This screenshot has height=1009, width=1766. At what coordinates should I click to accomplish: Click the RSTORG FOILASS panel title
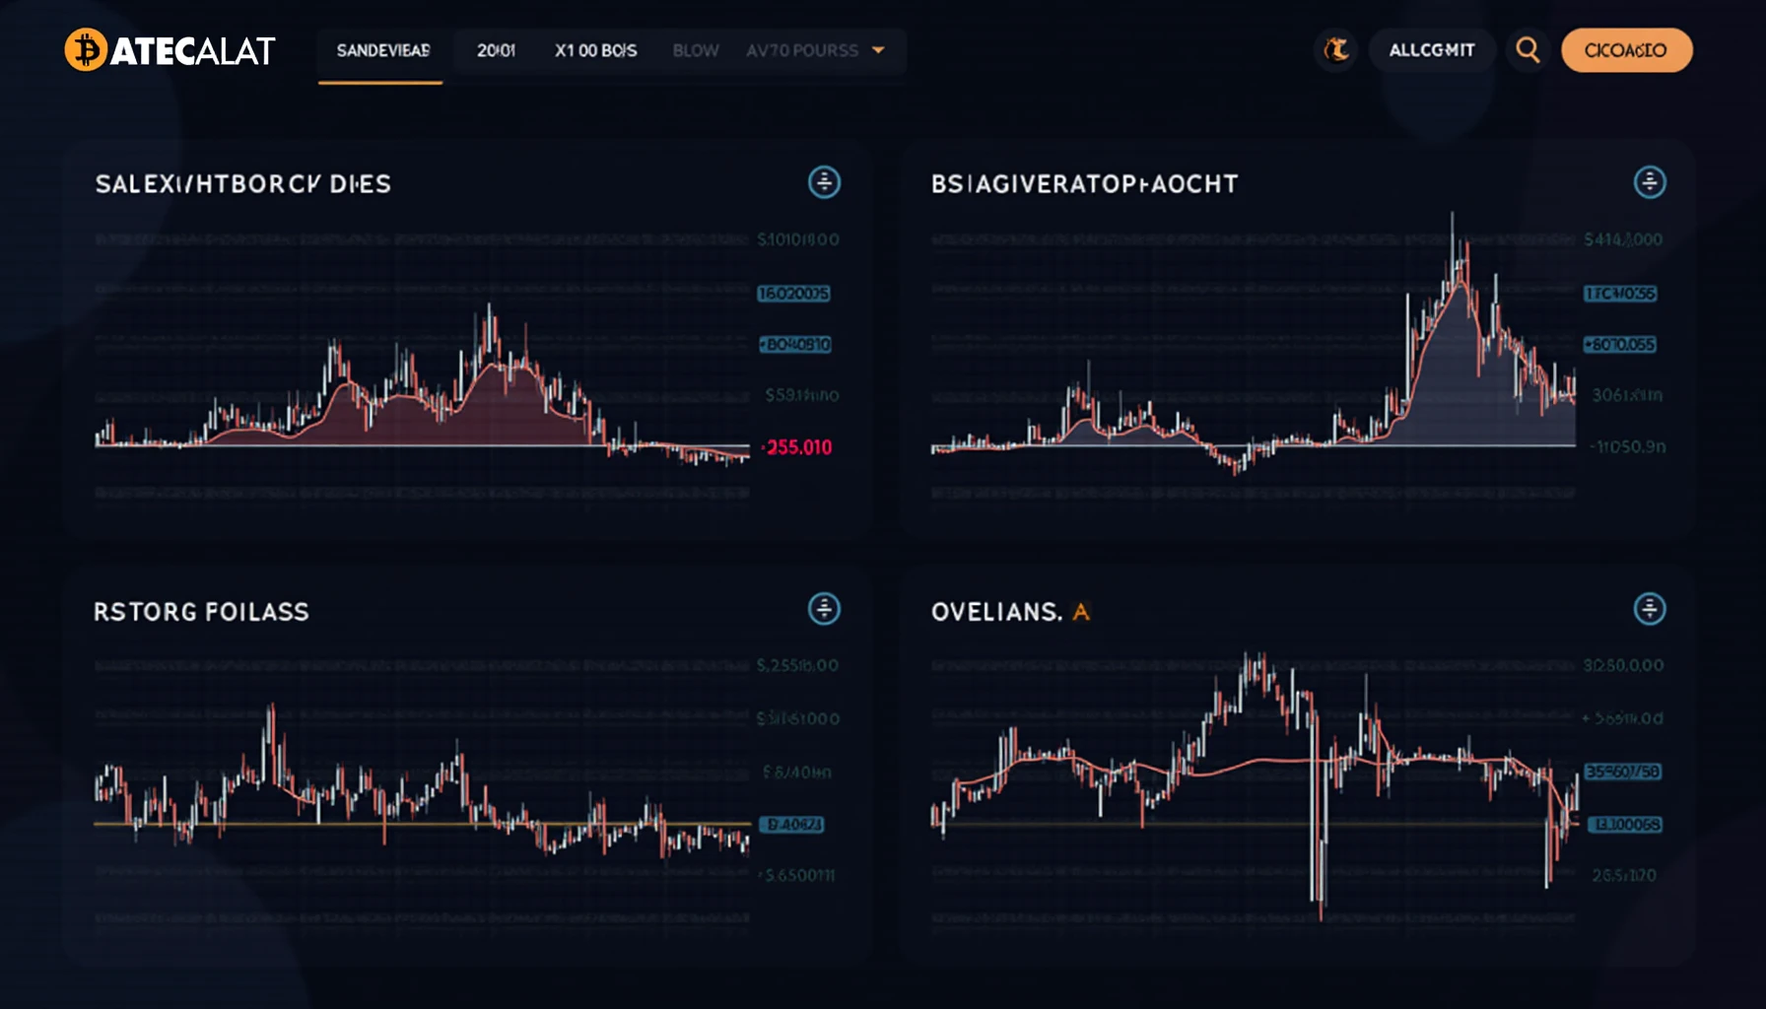201,612
